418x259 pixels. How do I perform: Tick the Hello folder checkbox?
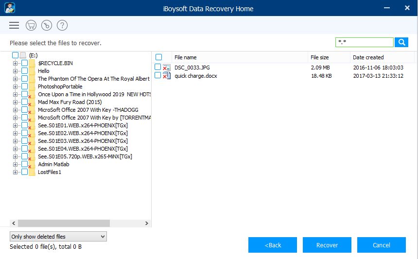24,70
